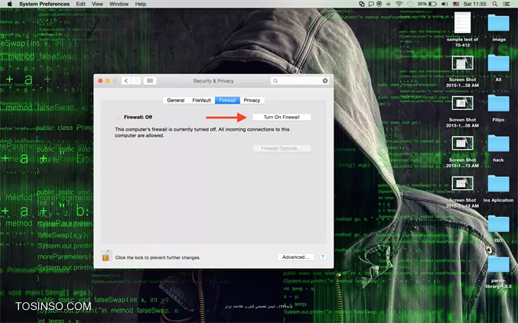This screenshot has height=323, width=518.
Task: Open the Edit menu
Action: 80,4
